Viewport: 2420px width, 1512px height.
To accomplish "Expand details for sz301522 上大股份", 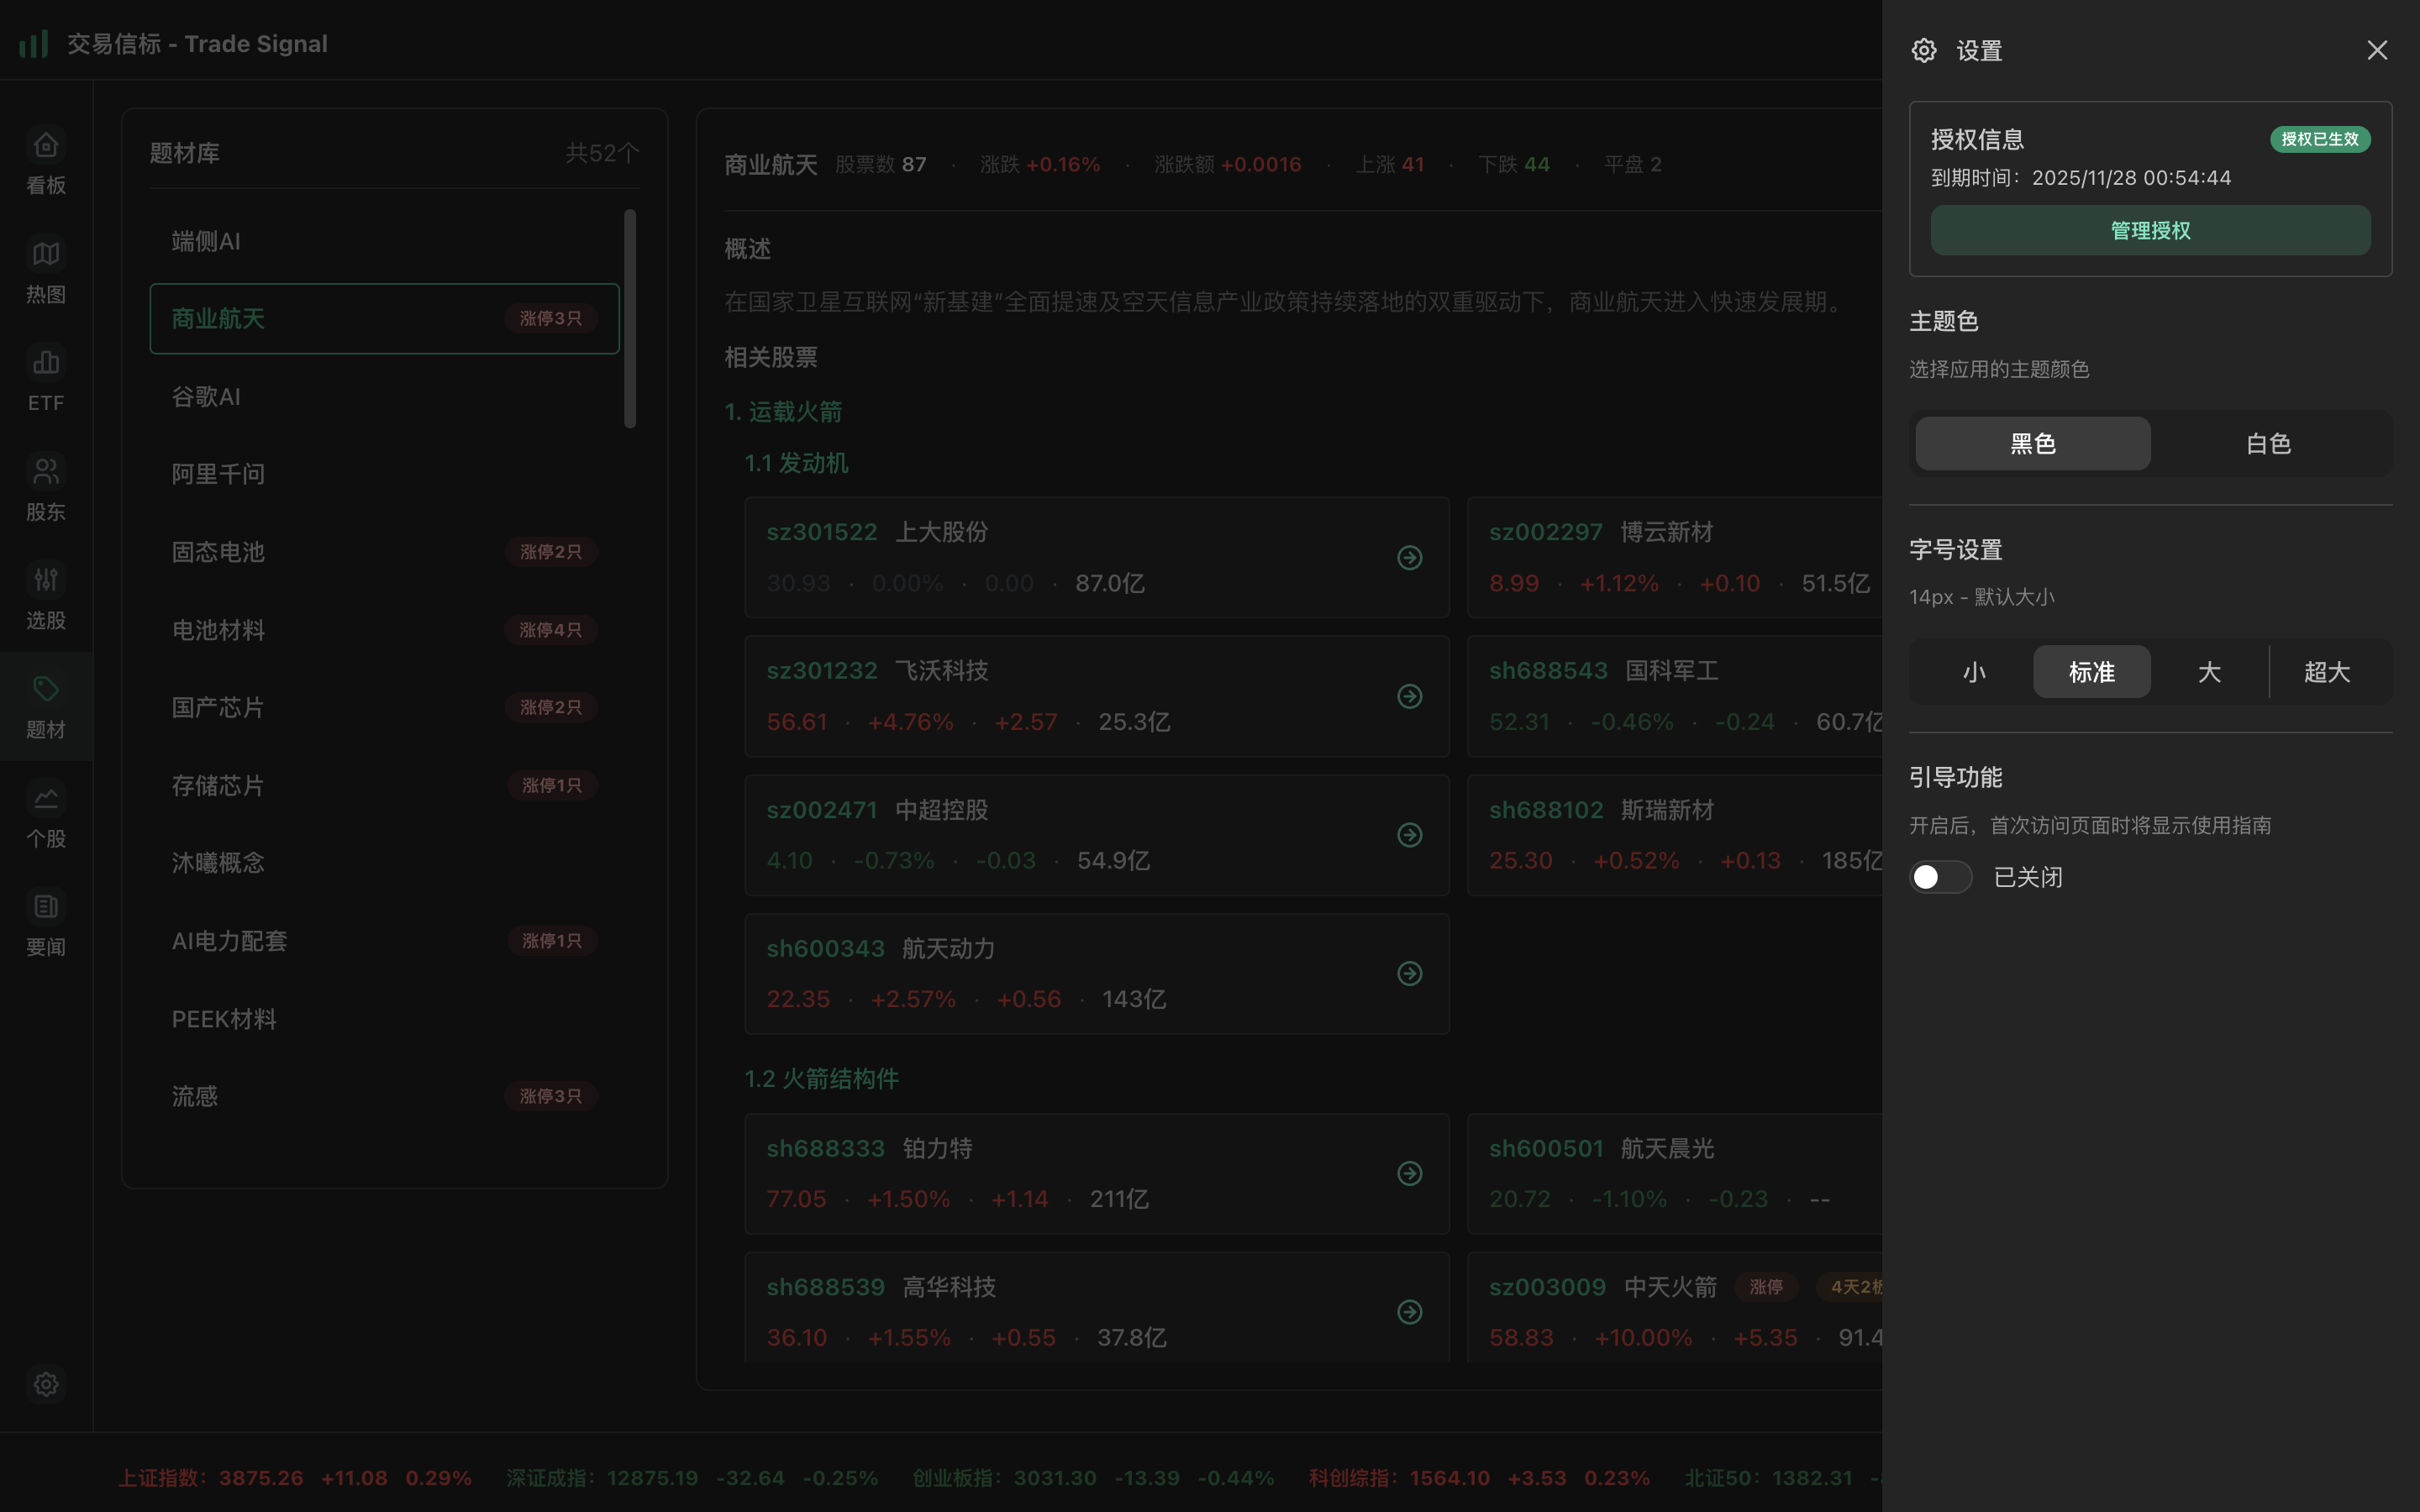I will click(1409, 557).
